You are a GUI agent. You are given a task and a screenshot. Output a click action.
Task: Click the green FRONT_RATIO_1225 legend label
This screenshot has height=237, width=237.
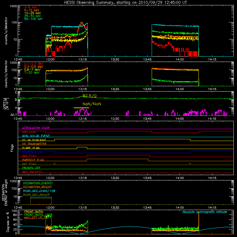(x=39, y=215)
